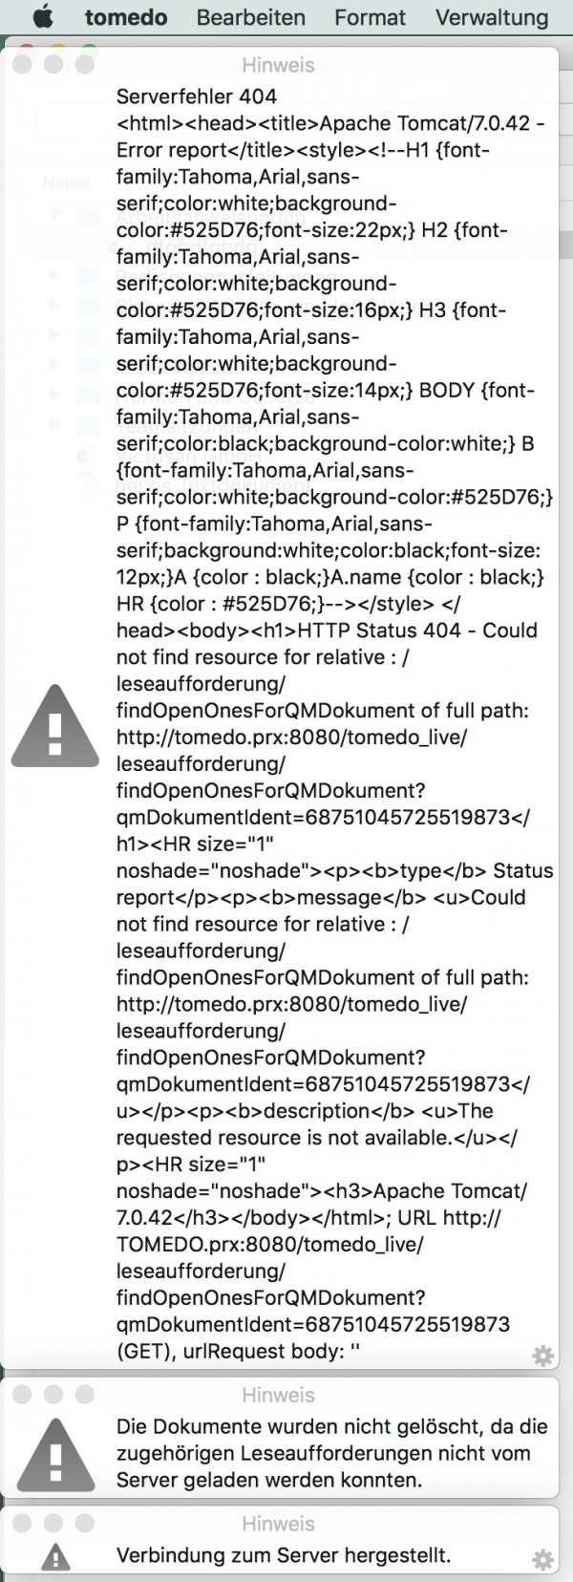This screenshot has height=1582, width=573.
Task: Close the Serverfehler 404 Hinweis window
Action: coord(23,65)
